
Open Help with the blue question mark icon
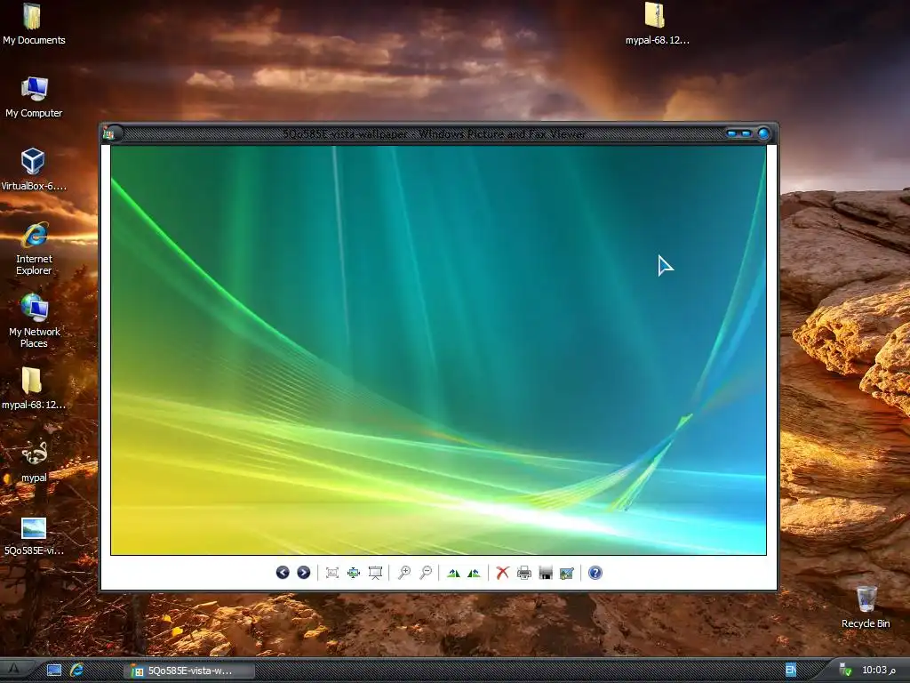[x=595, y=574]
